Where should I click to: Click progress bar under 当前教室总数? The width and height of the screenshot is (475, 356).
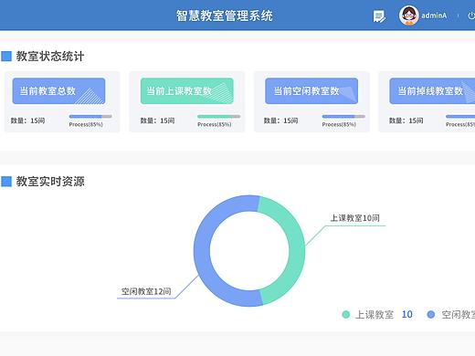click(90, 116)
